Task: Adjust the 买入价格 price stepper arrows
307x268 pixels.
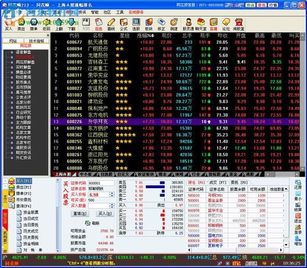Action: [112, 194]
